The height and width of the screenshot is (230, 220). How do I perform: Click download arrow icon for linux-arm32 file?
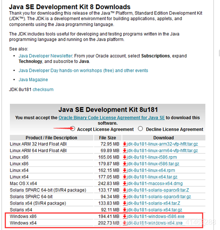(125, 144)
